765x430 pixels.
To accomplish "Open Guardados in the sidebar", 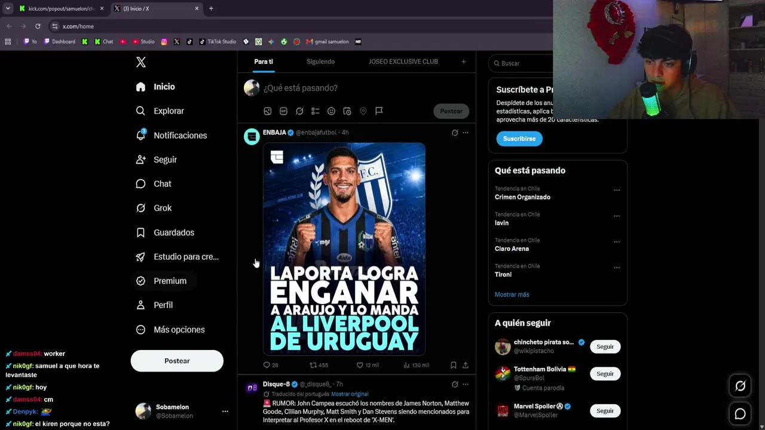I will click(165, 232).
